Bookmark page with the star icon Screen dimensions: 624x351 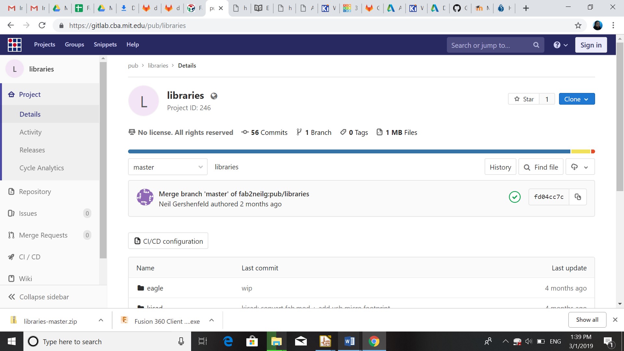(x=578, y=25)
